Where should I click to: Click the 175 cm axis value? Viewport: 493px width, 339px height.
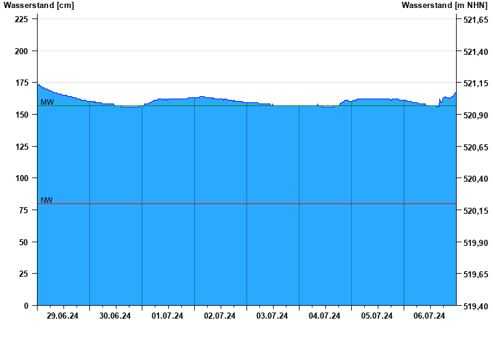pos(22,83)
